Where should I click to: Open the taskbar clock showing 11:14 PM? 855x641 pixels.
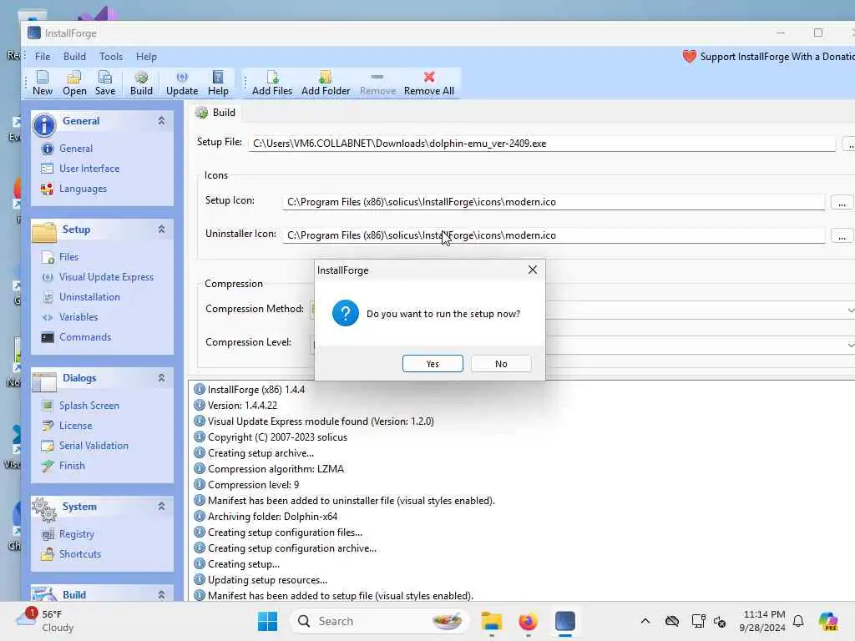tap(762, 621)
